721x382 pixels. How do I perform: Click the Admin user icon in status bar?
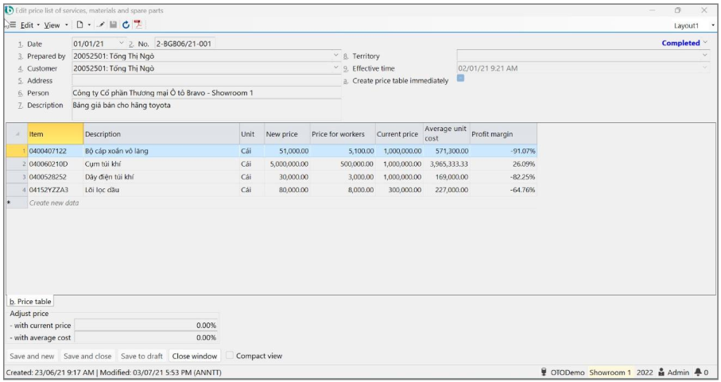coord(661,372)
